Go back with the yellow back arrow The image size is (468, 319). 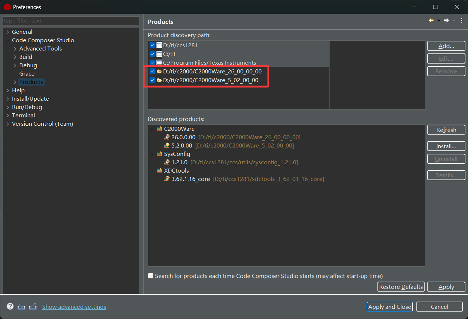pos(431,21)
